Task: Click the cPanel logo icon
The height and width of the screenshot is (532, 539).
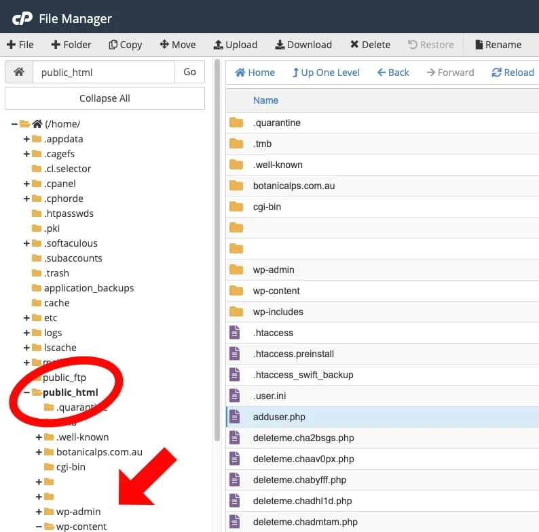Action: tap(22, 18)
